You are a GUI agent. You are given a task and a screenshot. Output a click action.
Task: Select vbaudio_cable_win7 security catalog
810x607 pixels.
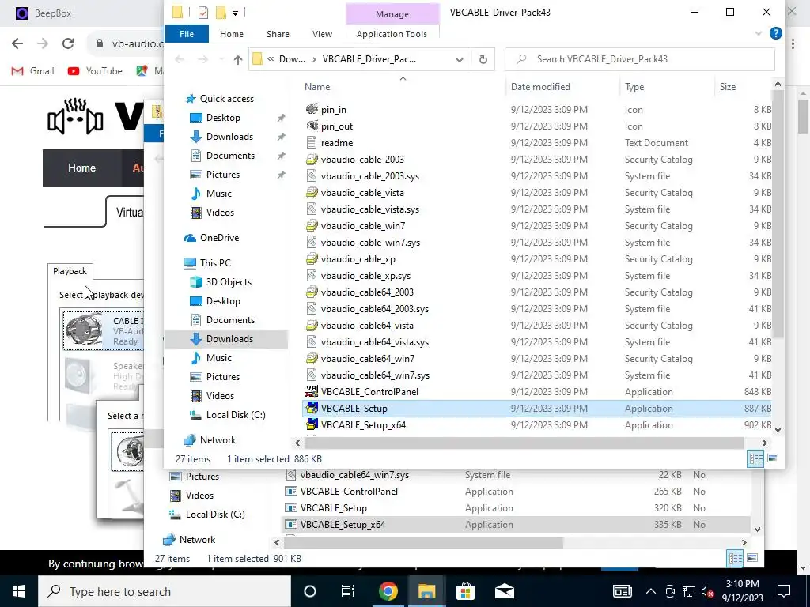tap(362, 226)
